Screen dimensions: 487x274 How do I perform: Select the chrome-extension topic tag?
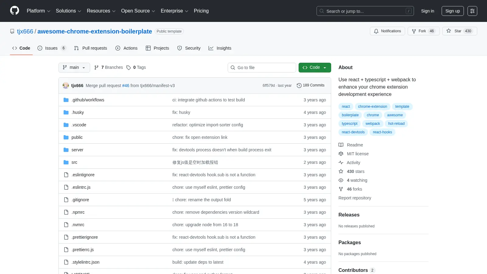[373, 107]
